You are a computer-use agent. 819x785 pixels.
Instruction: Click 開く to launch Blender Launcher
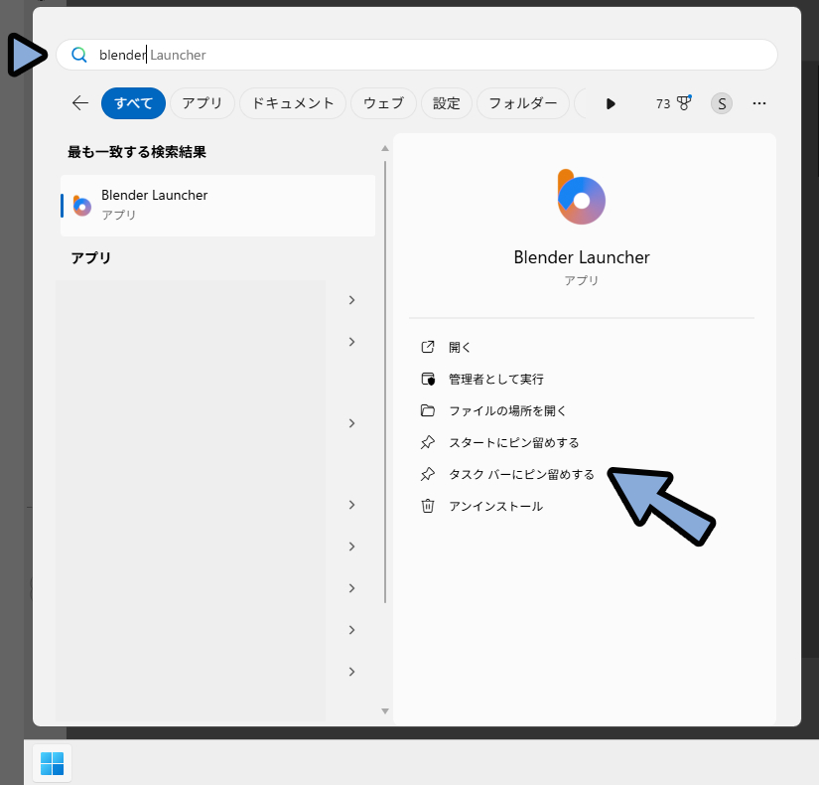coord(460,348)
